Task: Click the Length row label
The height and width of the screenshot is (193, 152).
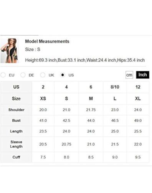Action: [x=16, y=131]
